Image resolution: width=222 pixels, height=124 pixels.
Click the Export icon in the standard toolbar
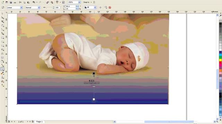[52, 2]
